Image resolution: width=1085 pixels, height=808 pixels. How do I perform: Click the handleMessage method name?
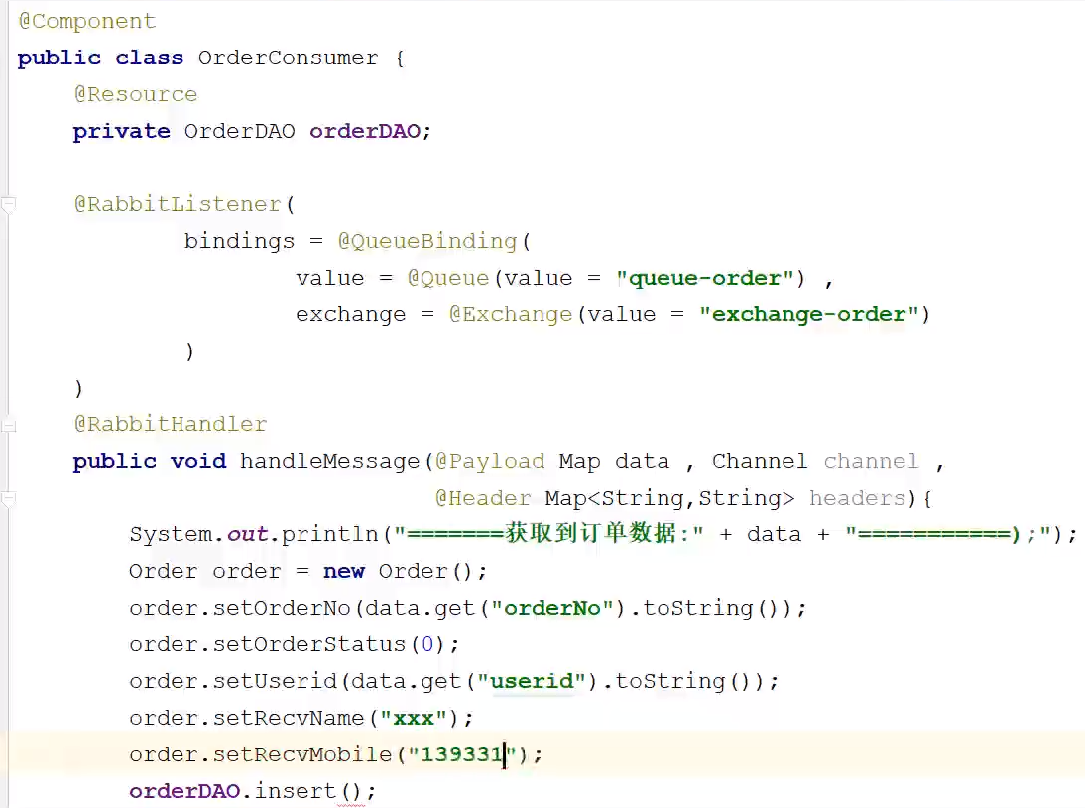330,461
